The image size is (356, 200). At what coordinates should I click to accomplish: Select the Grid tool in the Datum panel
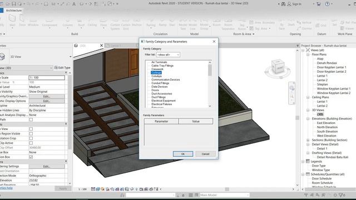(x=321, y=25)
